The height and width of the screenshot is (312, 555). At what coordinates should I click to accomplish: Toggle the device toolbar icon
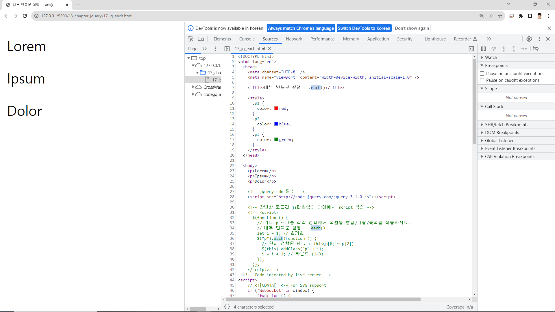tap(201, 39)
